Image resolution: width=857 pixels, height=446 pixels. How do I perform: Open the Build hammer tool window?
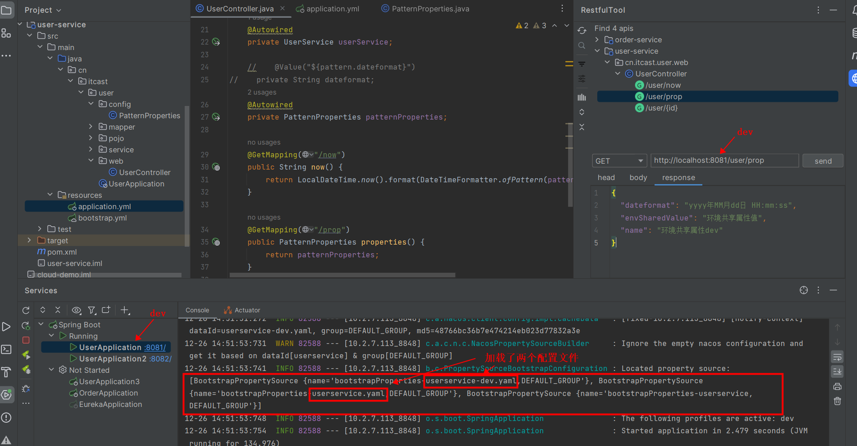pos(6,372)
